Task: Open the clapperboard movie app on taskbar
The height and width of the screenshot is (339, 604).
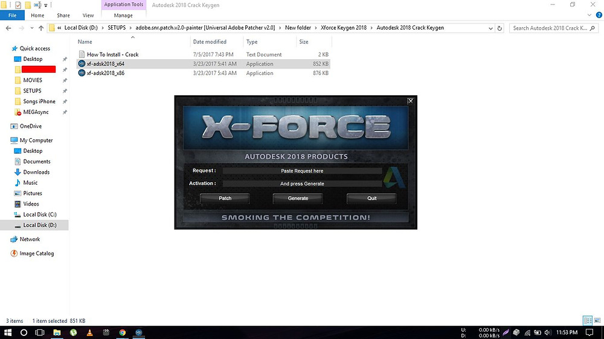Action: coord(106,332)
